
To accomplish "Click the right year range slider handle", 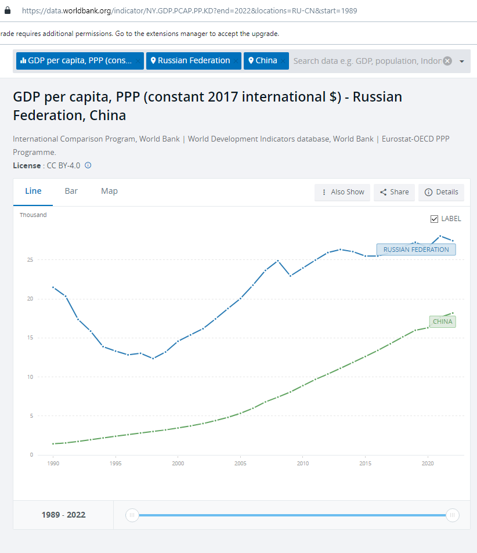I will click(x=452, y=515).
